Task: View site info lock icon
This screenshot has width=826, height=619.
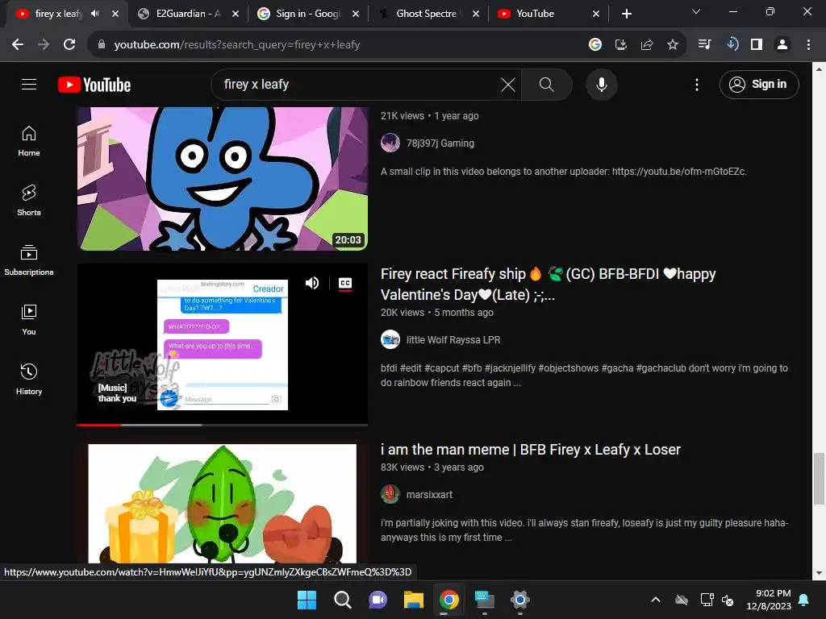Action: point(102,45)
